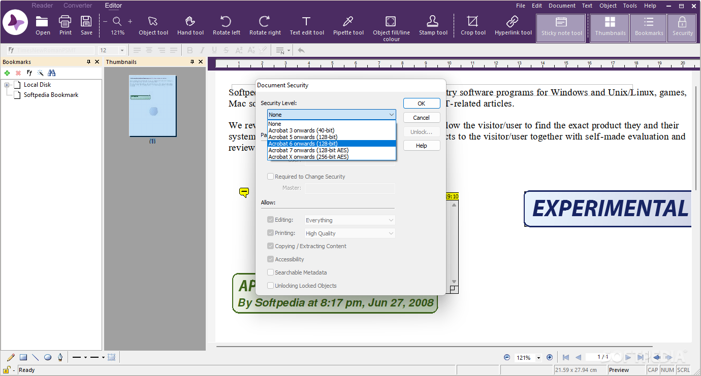
Task: Select the pencil drawing tool
Action: pyautogui.click(x=11, y=357)
